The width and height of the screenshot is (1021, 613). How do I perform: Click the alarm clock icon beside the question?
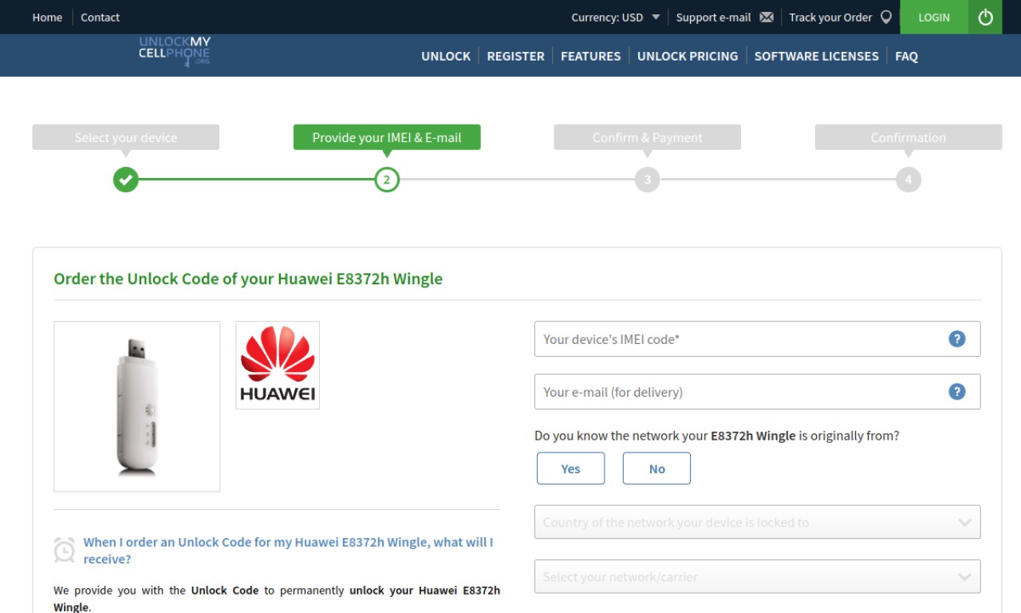point(65,550)
